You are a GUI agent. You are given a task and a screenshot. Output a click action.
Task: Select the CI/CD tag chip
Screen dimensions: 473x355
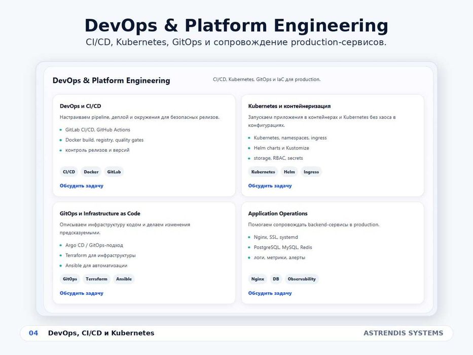[x=69, y=172]
